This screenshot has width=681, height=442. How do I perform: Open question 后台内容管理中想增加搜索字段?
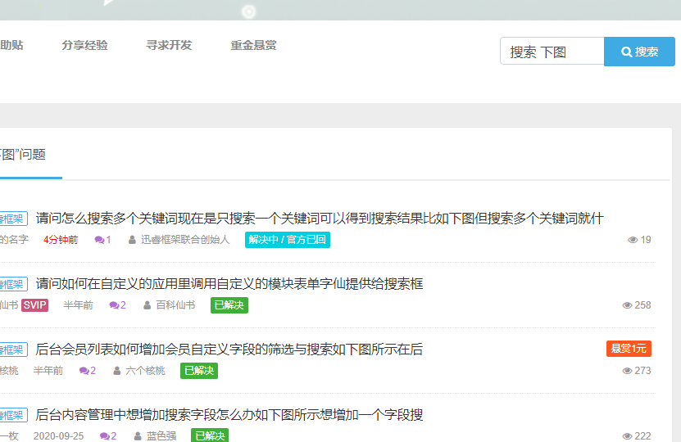coord(229,415)
